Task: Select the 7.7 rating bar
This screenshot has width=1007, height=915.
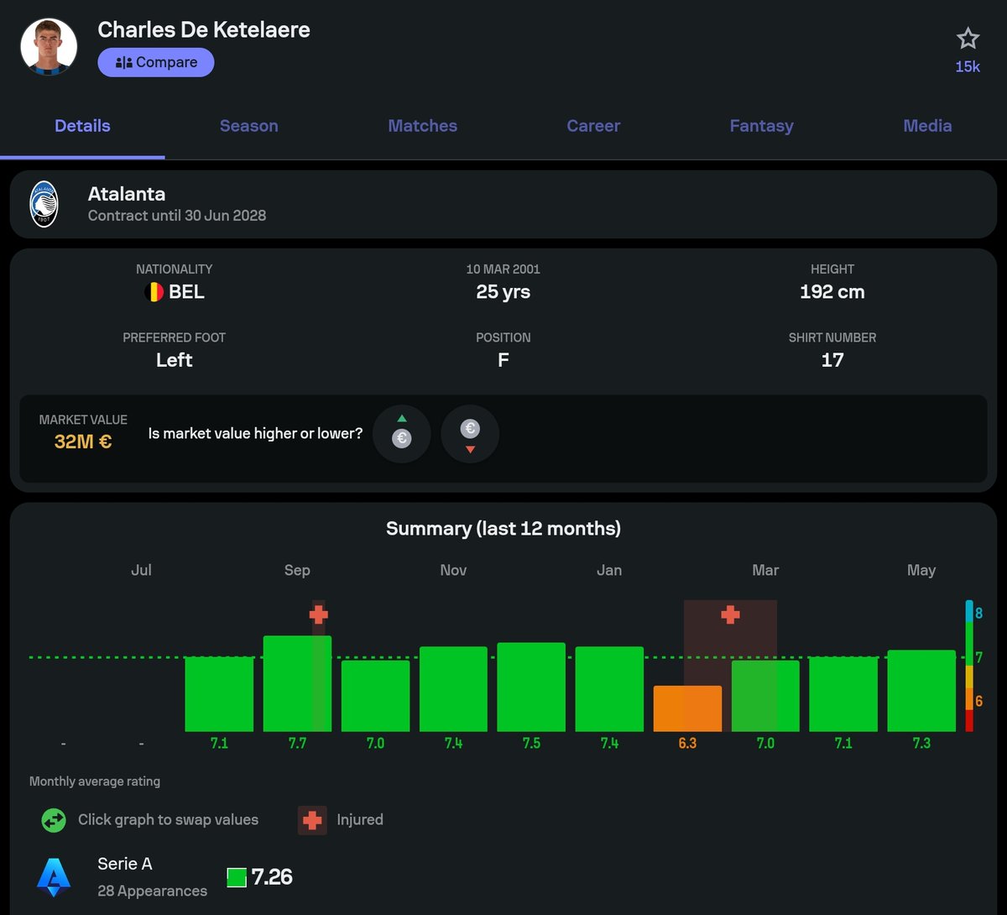Action: [x=297, y=683]
